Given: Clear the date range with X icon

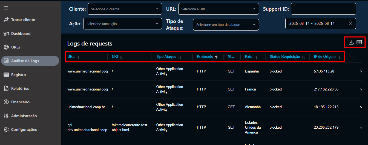Looking at the screenshot, I should [x=351, y=23].
